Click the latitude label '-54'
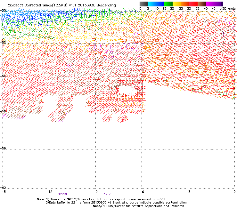This screenshot has width=237, height=208. pos(3,76)
